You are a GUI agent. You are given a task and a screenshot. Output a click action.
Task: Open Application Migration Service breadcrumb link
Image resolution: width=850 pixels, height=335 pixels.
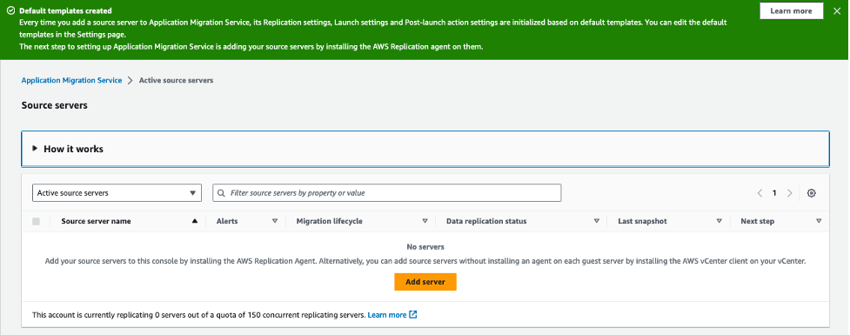tap(71, 80)
